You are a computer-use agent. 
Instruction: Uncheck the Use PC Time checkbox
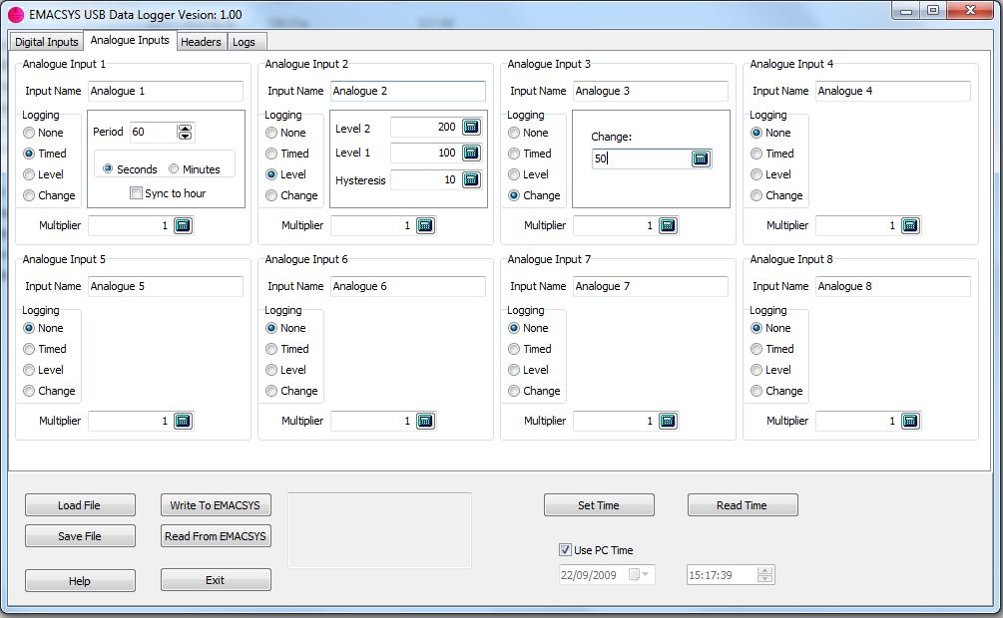pos(566,550)
